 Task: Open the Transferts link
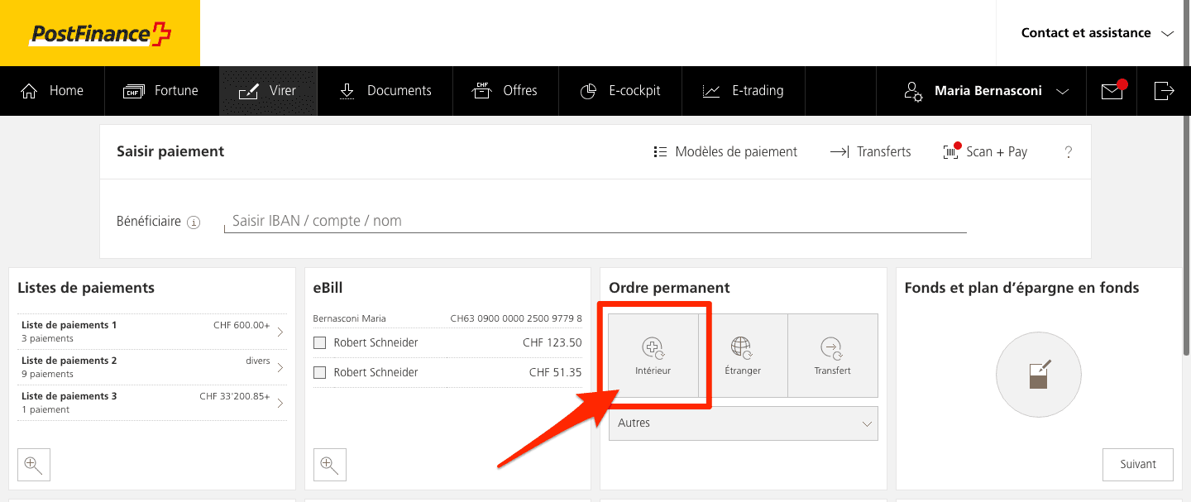tap(870, 152)
